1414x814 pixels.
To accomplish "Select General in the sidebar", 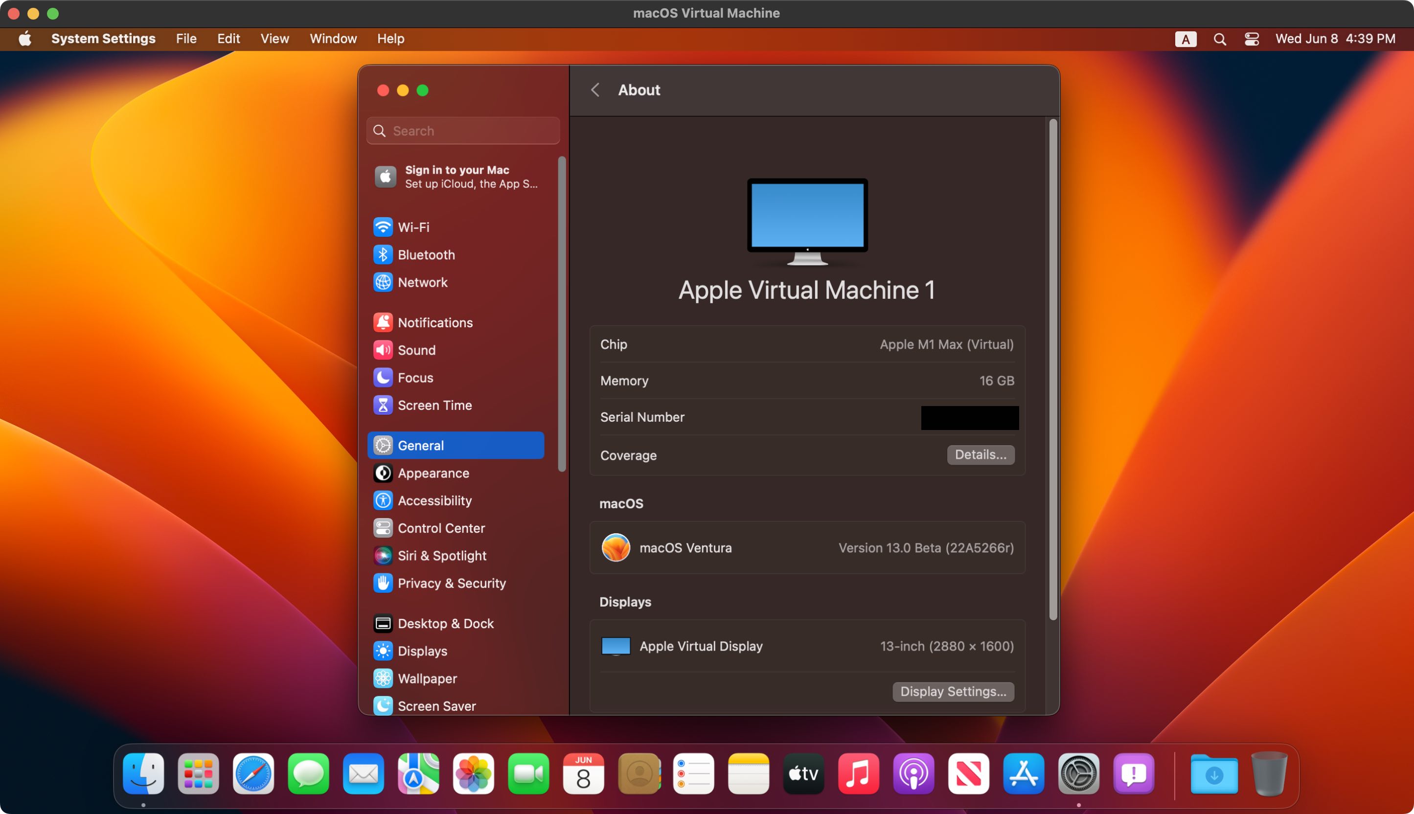I will point(456,446).
